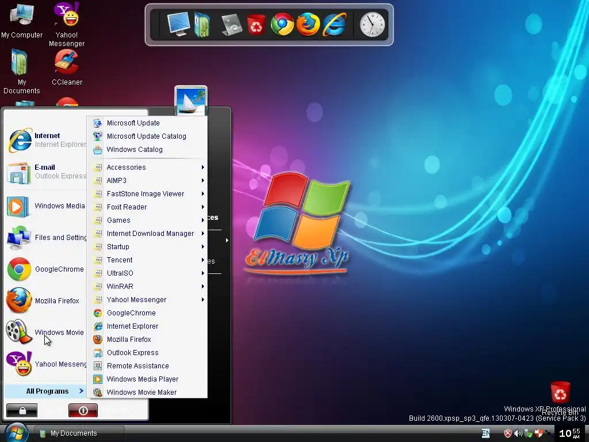Open My Computer desktop icon
589x442 pixels.
point(22,20)
